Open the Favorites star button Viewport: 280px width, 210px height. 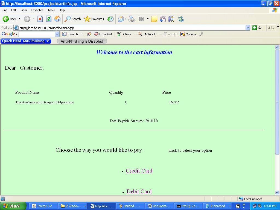pos(94,19)
